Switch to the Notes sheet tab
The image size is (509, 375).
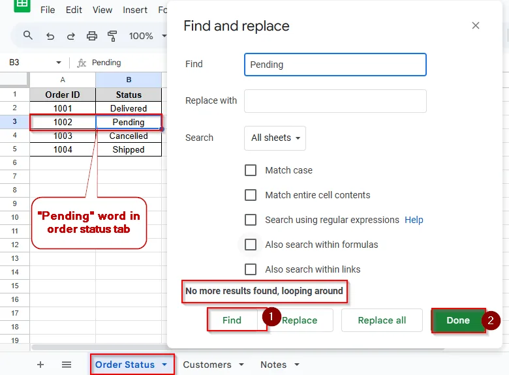coord(273,365)
